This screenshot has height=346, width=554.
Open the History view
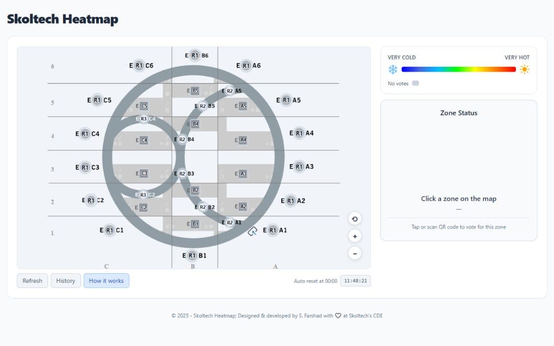pyautogui.click(x=66, y=281)
